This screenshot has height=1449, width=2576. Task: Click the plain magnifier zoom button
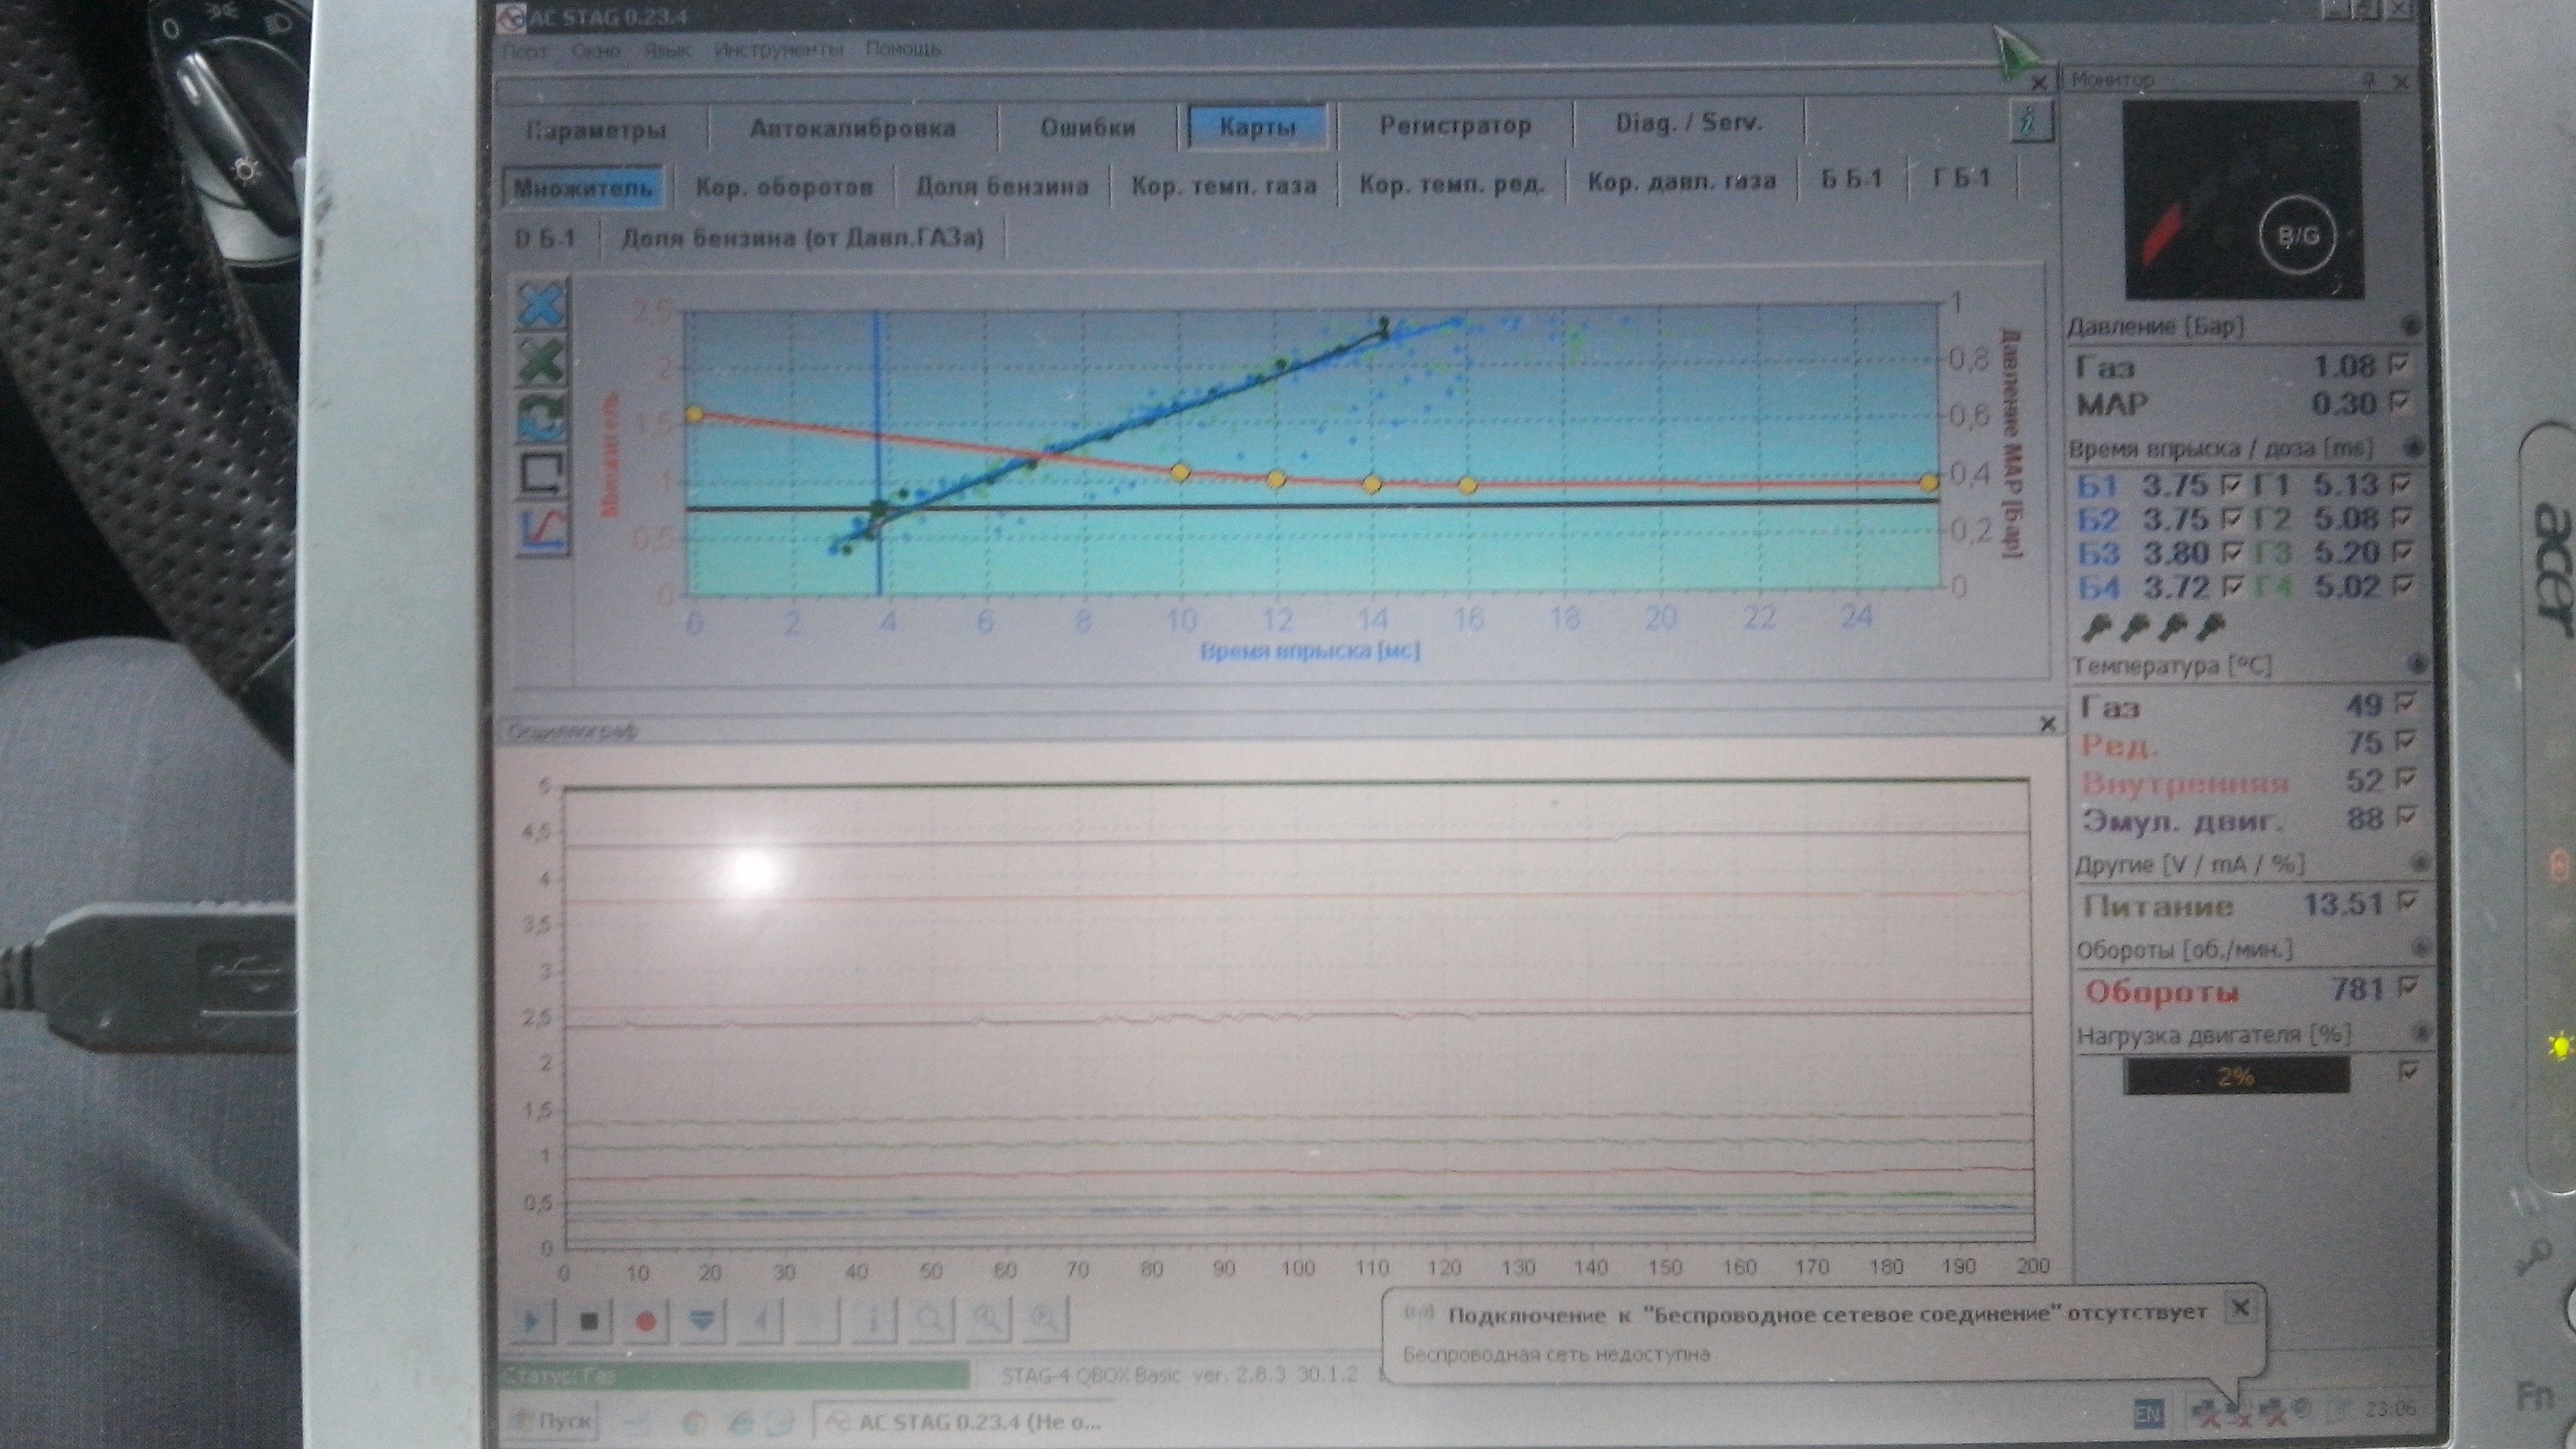(931, 1321)
